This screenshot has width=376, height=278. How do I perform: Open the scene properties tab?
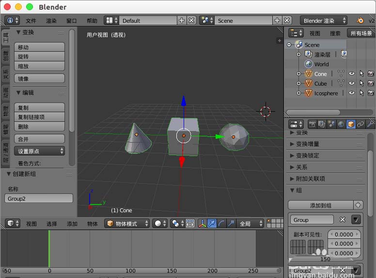(331, 124)
